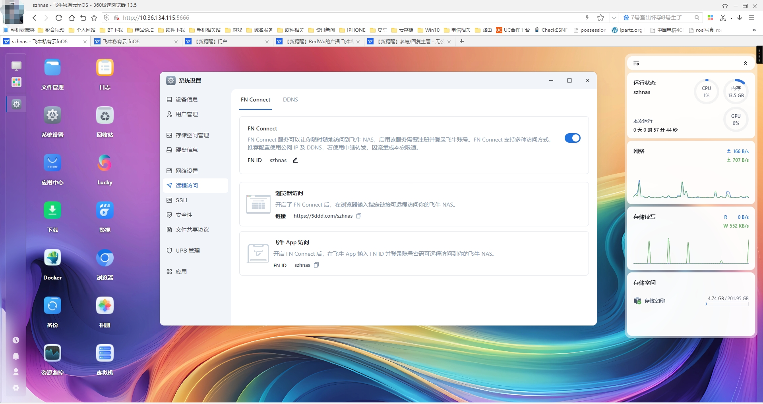Click the 内存 memory usage gauge
The image size is (763, 404).
coord(736,92)
